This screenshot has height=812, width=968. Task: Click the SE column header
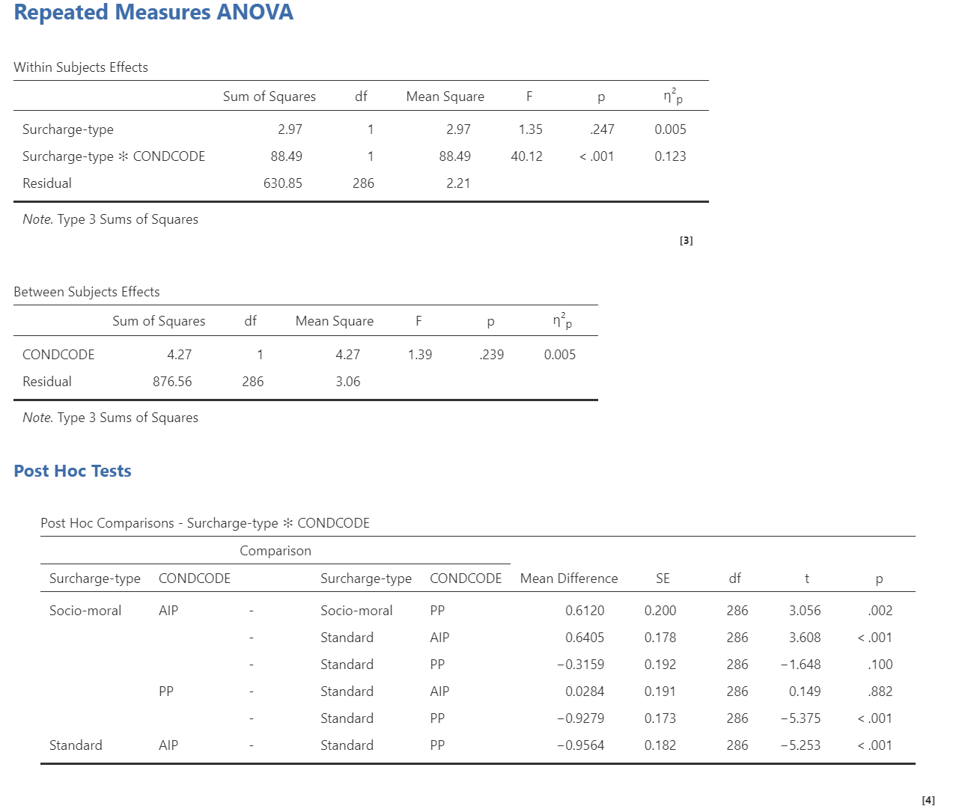pos(663,579)
